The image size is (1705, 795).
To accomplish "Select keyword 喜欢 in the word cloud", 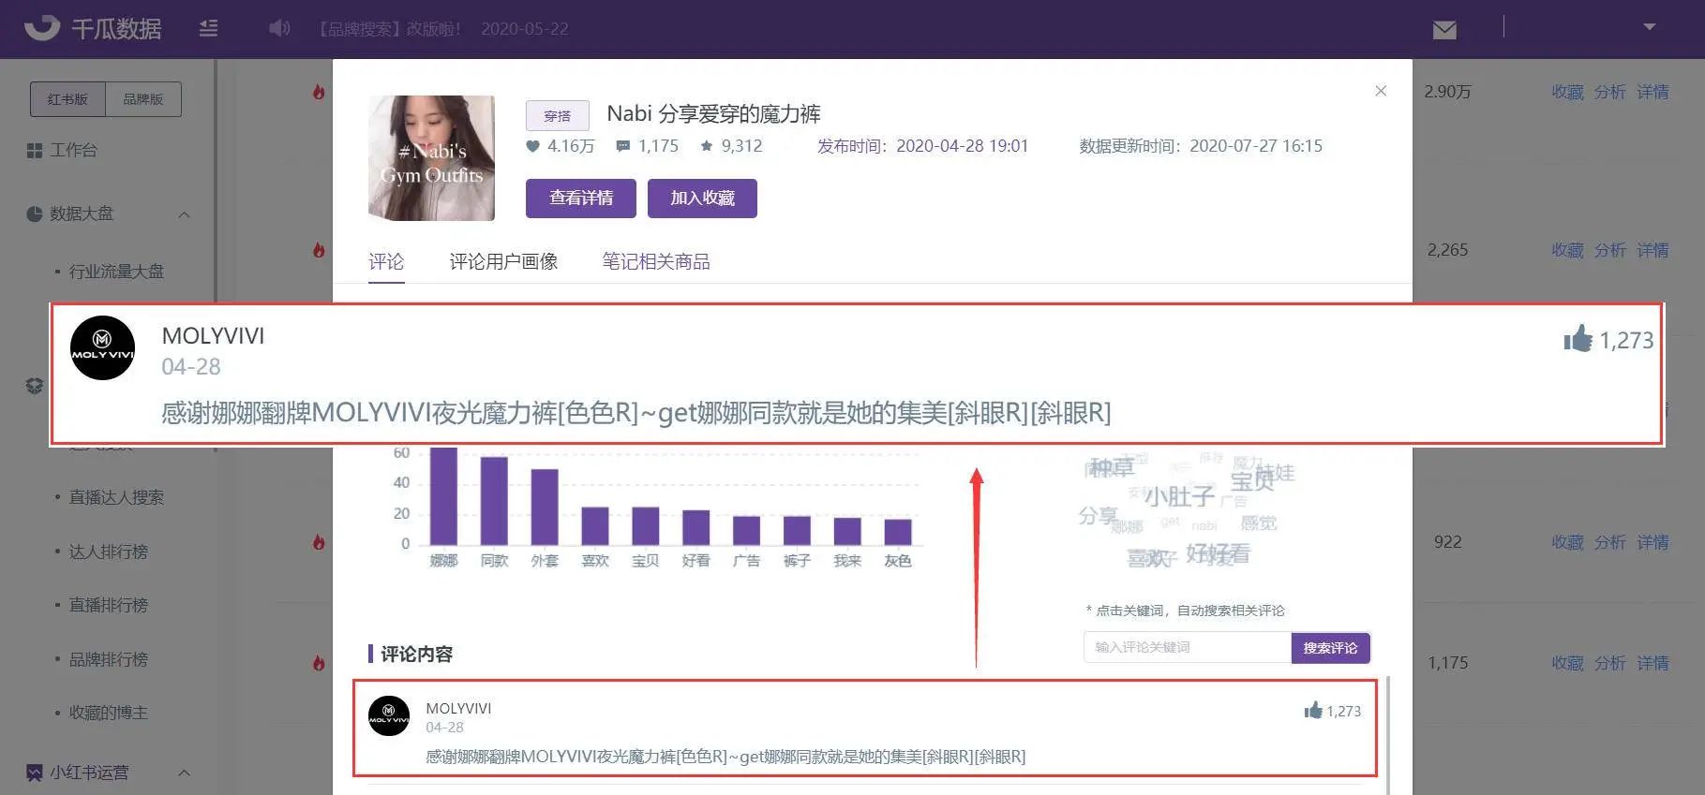I will pyautogui.click(x=1149, y=559).
